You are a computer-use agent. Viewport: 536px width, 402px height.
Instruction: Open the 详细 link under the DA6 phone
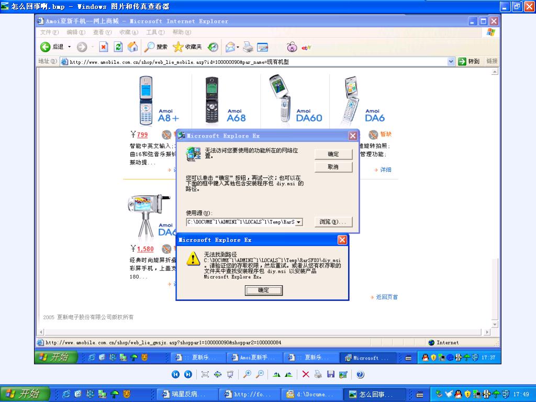386,170
